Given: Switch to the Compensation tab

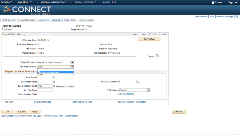Looking at the screenshot, I should [86, 20].
